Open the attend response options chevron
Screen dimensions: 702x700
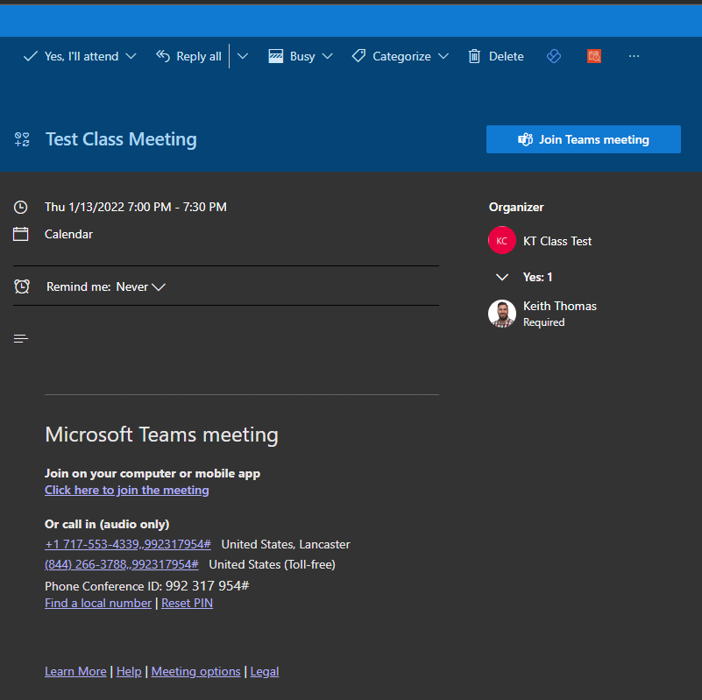(x=131, y=56)
